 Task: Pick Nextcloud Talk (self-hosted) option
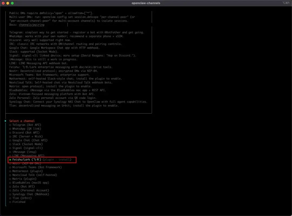click(33, 175)
